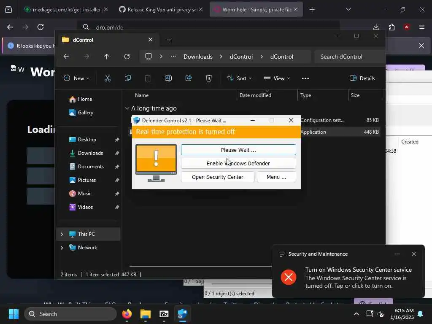Click Turn on Windows Security Center notification

348,278
